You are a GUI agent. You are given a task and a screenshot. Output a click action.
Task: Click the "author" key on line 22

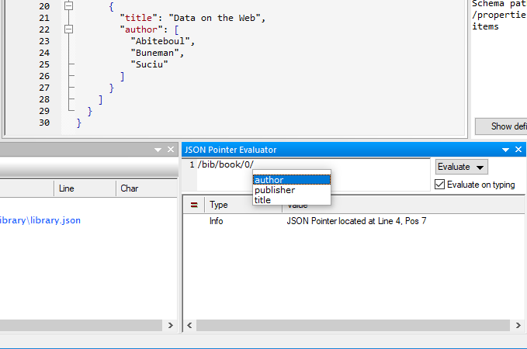click(x=141, y=29)
